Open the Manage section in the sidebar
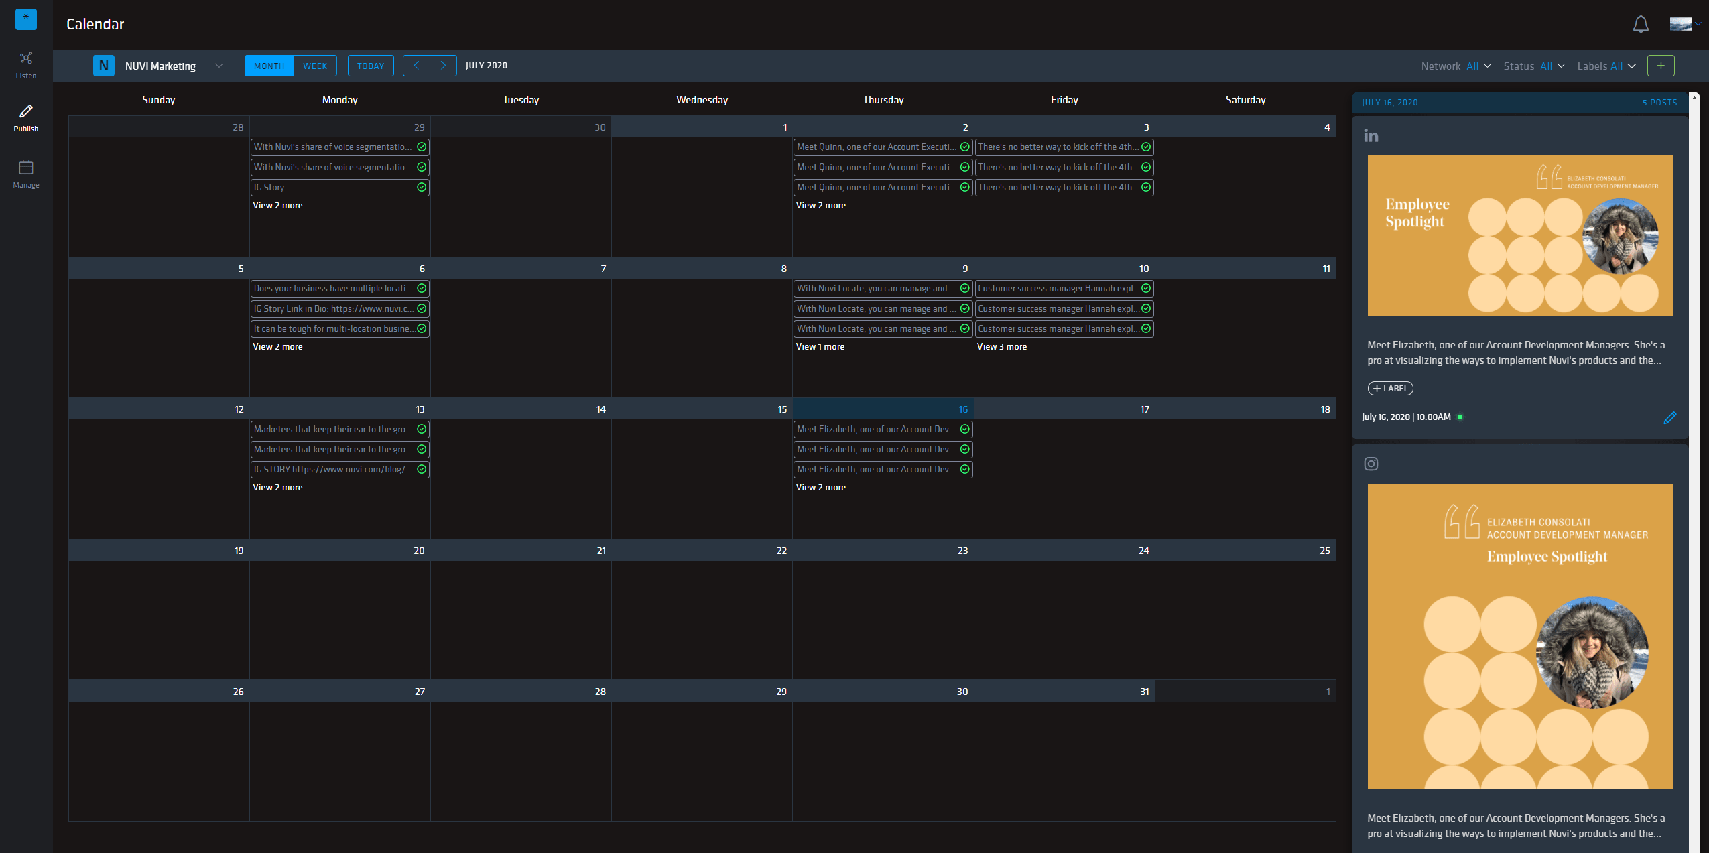The height and width of the screenshot is (853, 1709). pyautogui.click(x=26, y=174)
